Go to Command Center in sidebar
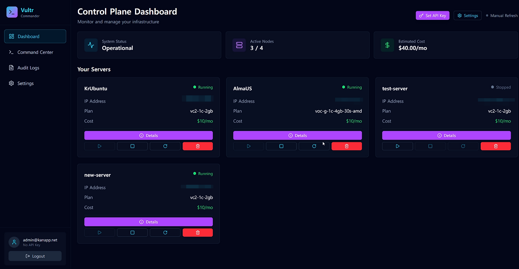Image resolution: width=519 pixels, height=269 pixels. pos(35,52)
